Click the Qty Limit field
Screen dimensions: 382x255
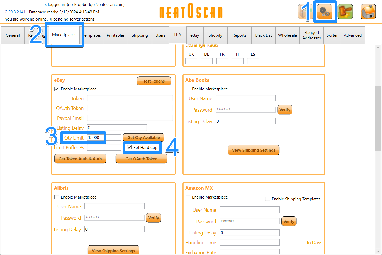(104, 137)
